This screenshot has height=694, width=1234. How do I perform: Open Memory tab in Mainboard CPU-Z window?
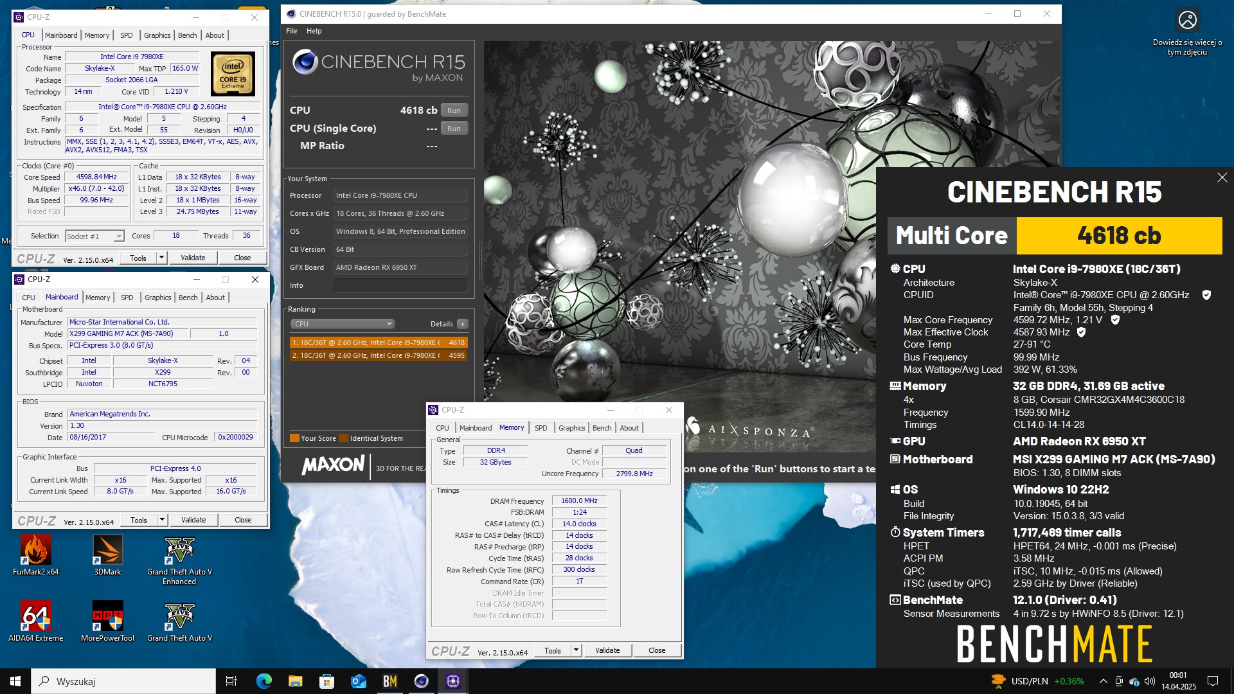[x=98, y=298]
